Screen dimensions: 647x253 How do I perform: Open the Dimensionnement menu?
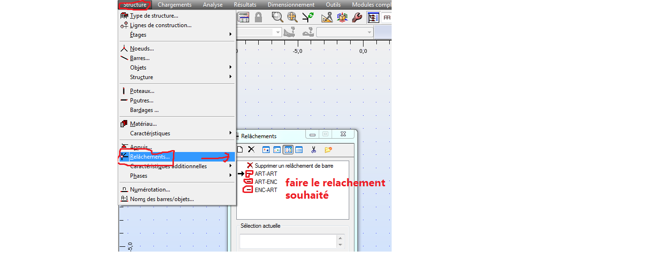point(291,5)
